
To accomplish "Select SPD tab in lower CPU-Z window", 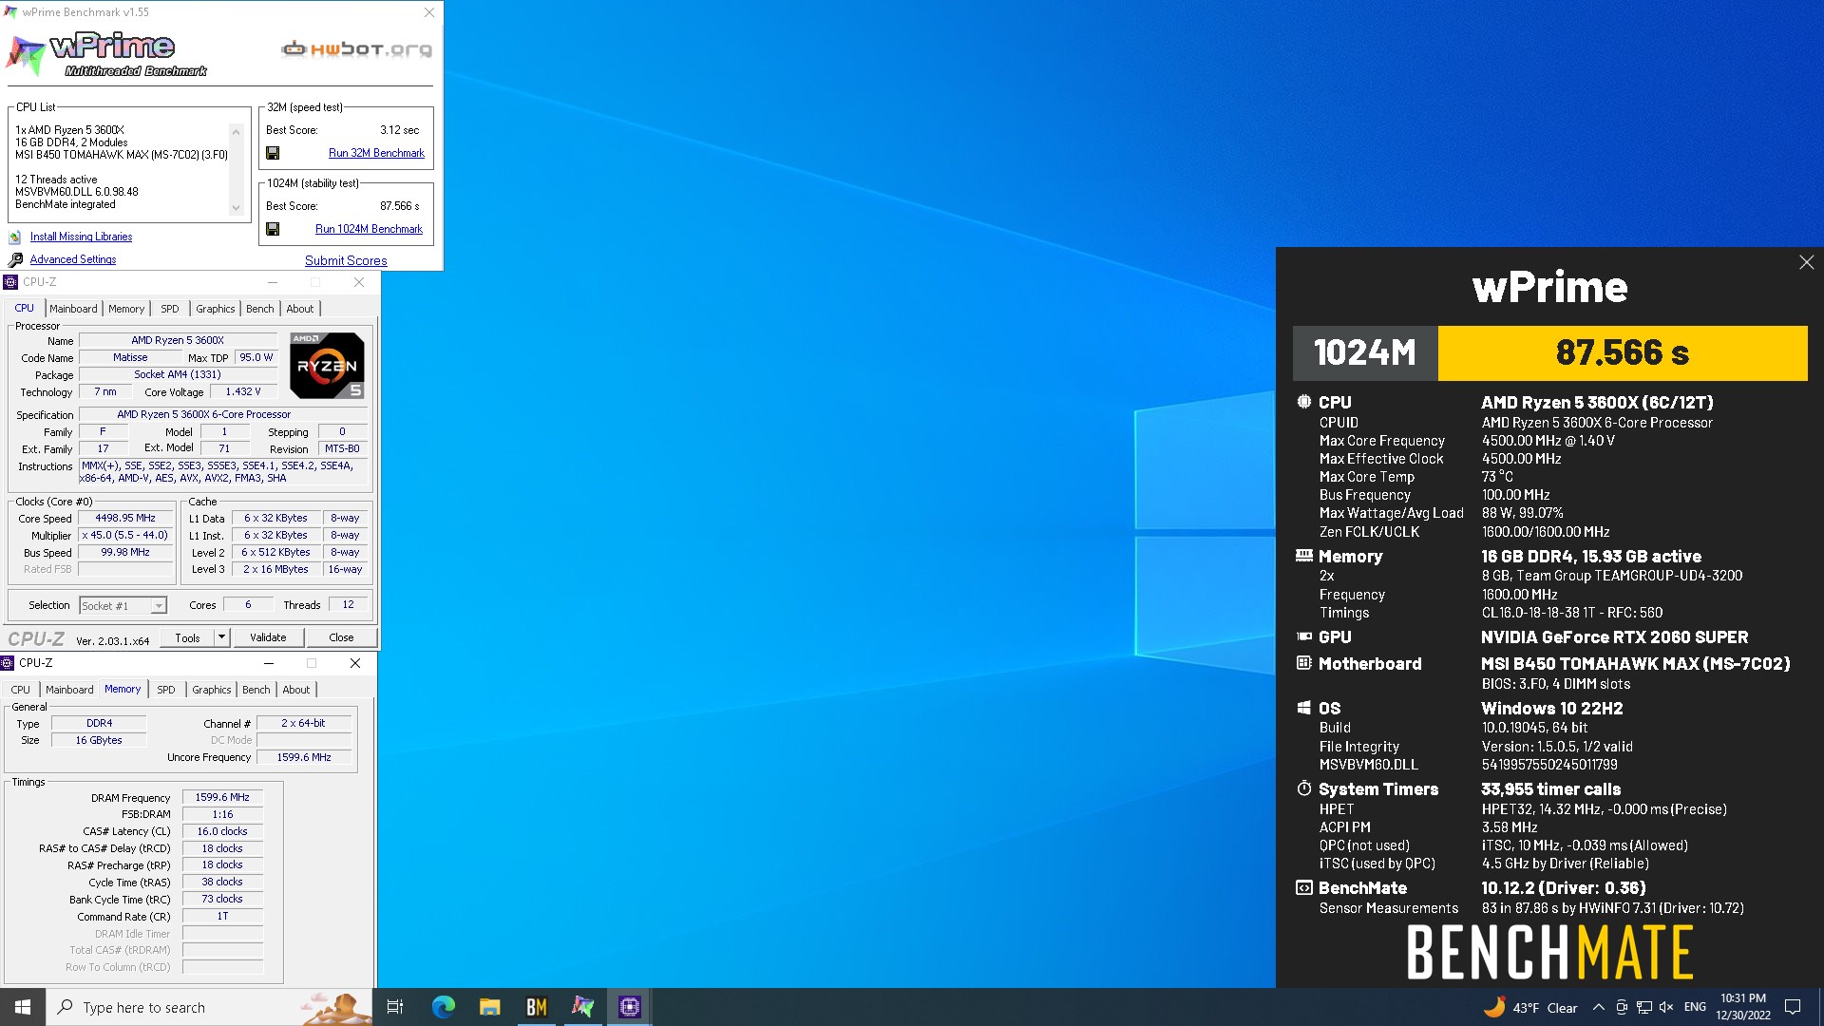I will click(165, 690).
